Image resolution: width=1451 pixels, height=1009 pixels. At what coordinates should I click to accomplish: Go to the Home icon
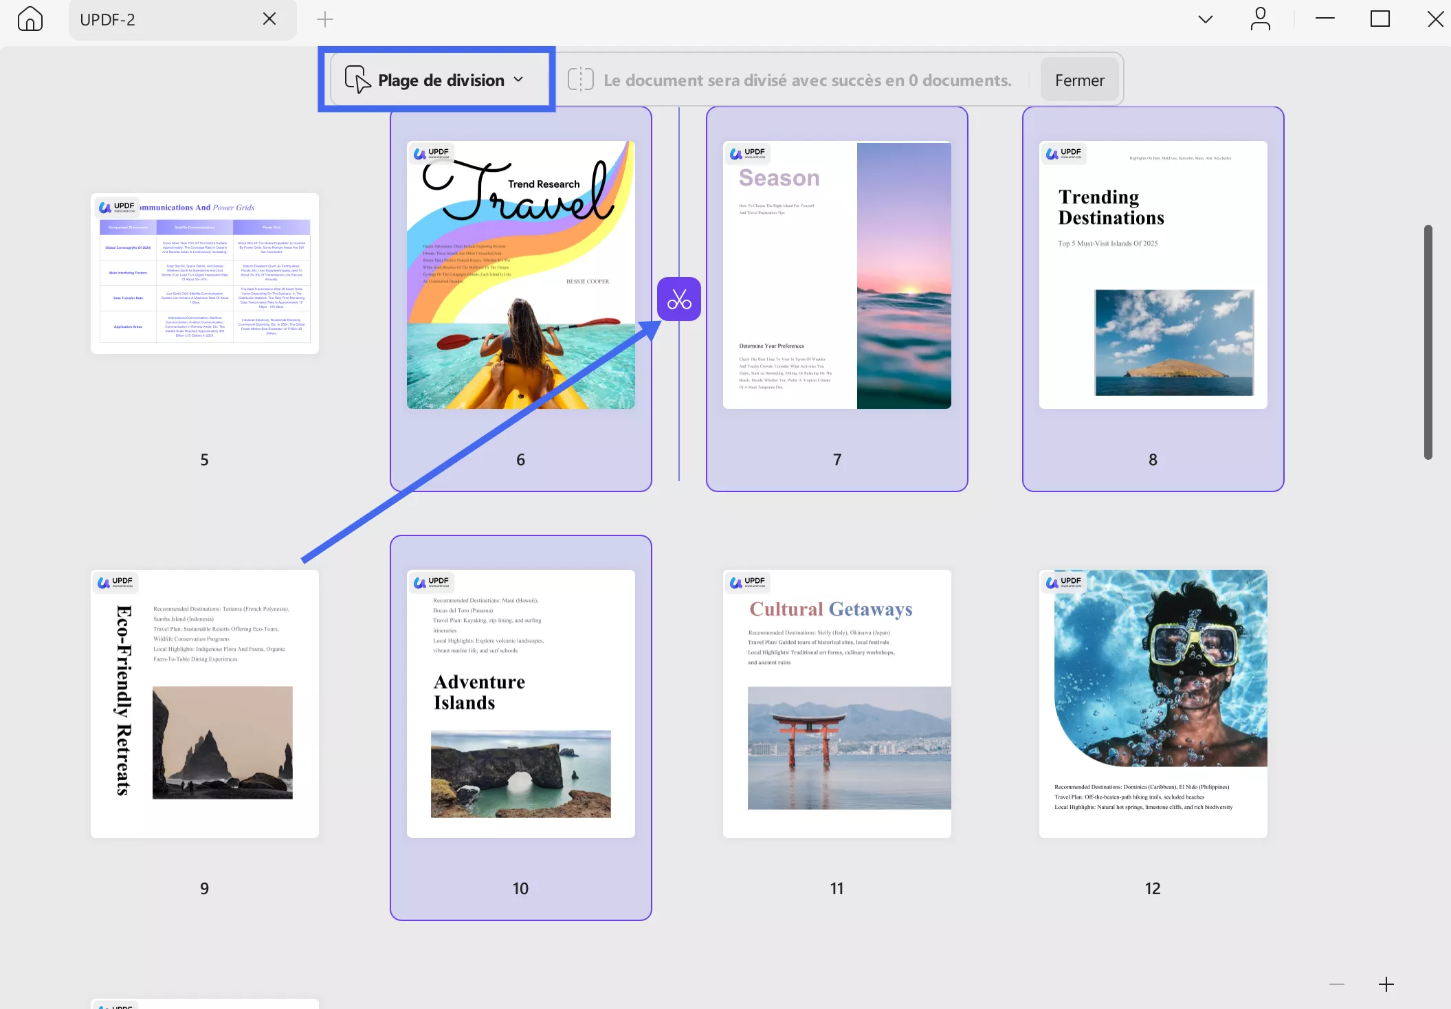pyautogui.click(x=30, y=19)
